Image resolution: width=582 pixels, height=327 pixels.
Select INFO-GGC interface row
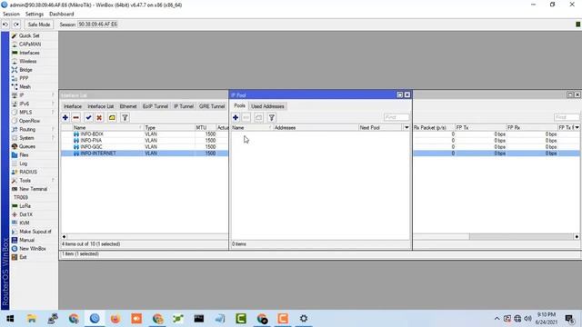pyautogui.click(x=145, y=147)
